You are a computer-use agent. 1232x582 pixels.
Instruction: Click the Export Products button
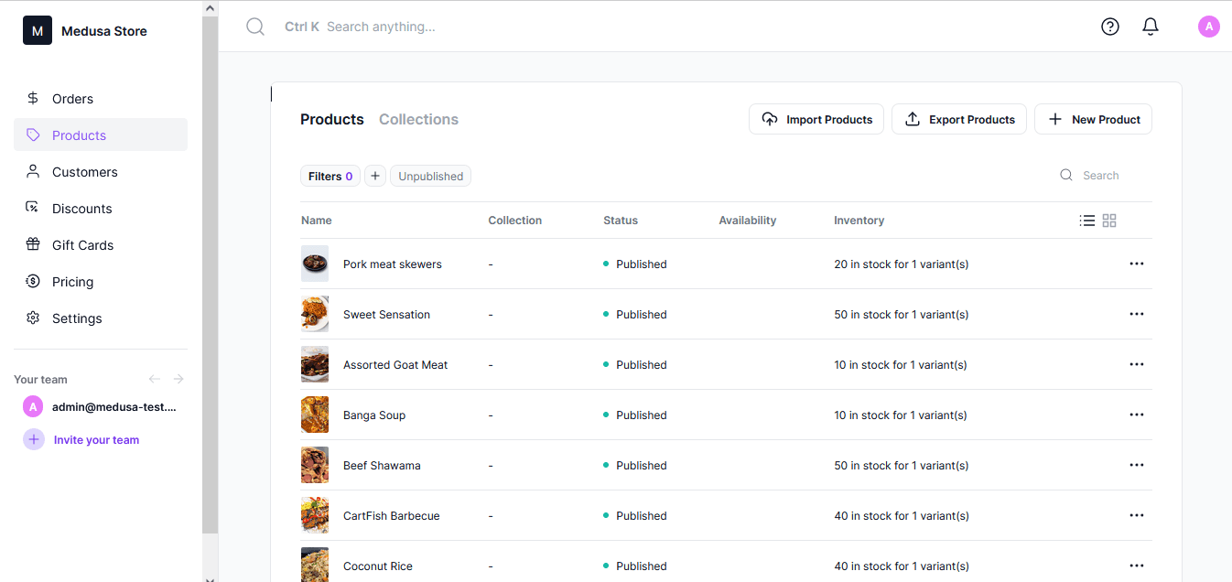click(958, 119)
